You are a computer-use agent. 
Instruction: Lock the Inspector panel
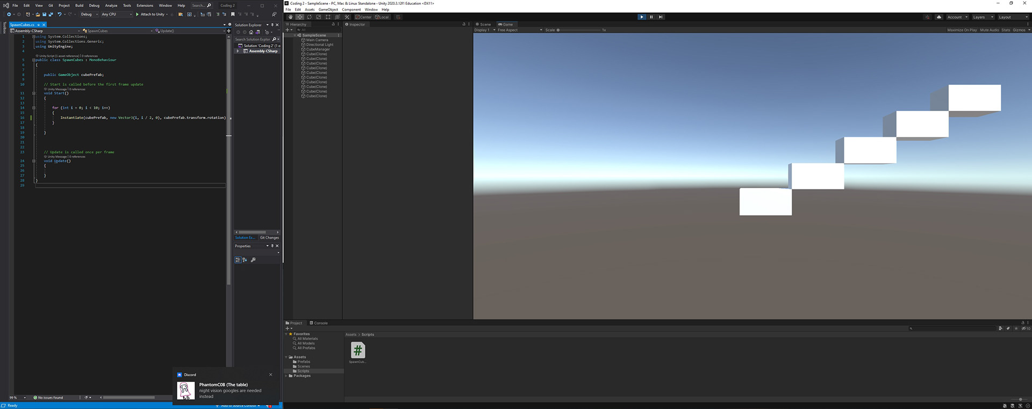tap(464, 24)
